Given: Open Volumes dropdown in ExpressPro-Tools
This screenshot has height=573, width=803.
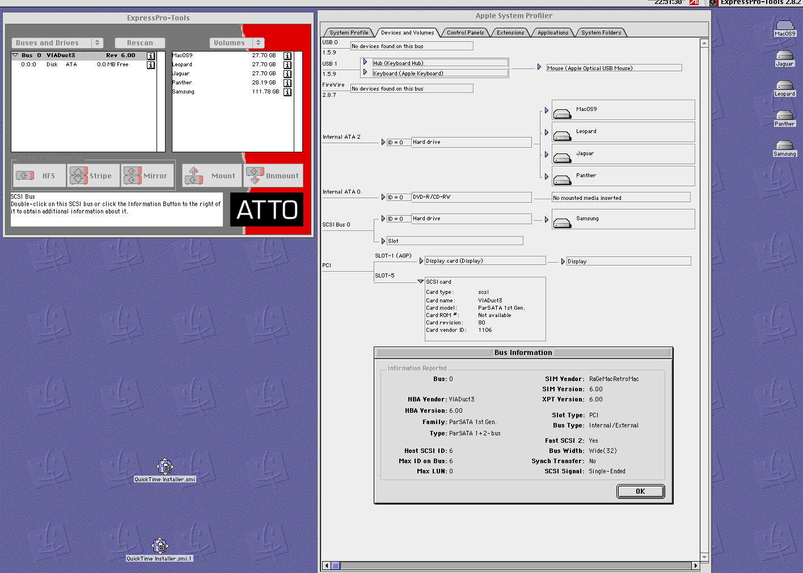Looking at the screenshot, I should pyautogui.click(x=236, y=43).
